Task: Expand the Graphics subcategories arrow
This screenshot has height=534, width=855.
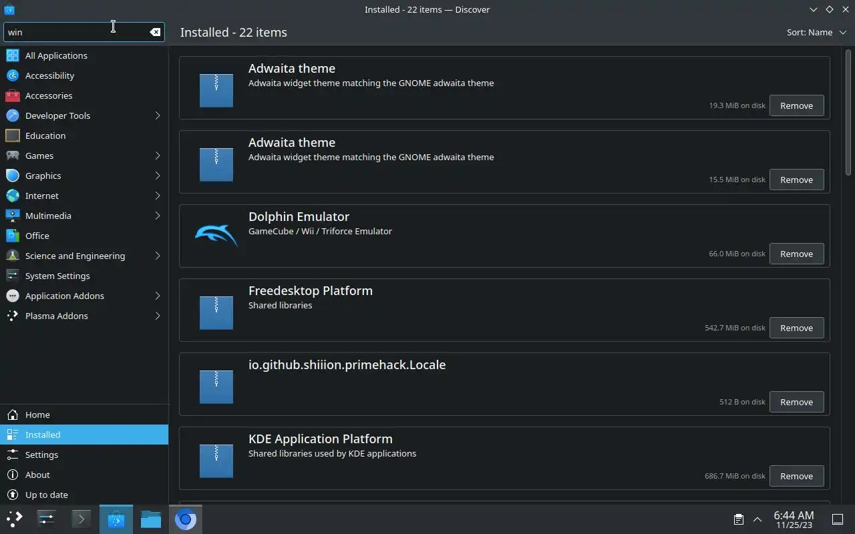Action: pyautogui.click(x=158, y=176)
